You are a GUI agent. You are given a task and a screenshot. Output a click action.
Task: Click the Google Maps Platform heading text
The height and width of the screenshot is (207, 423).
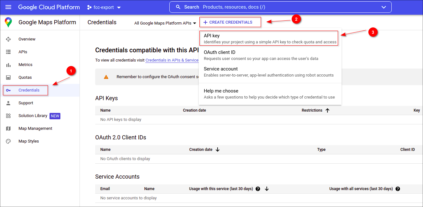47,22
